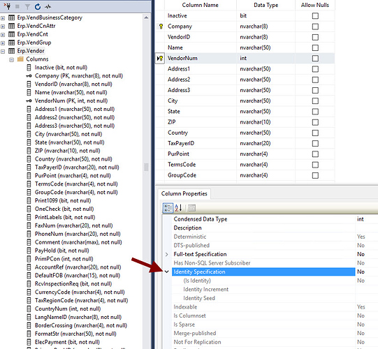Image resolution: width=378 pixels, height=349 pixels.
Task: Click the Refresh icon in Object Explorer toolbar
Action: [x=38, y=7]
